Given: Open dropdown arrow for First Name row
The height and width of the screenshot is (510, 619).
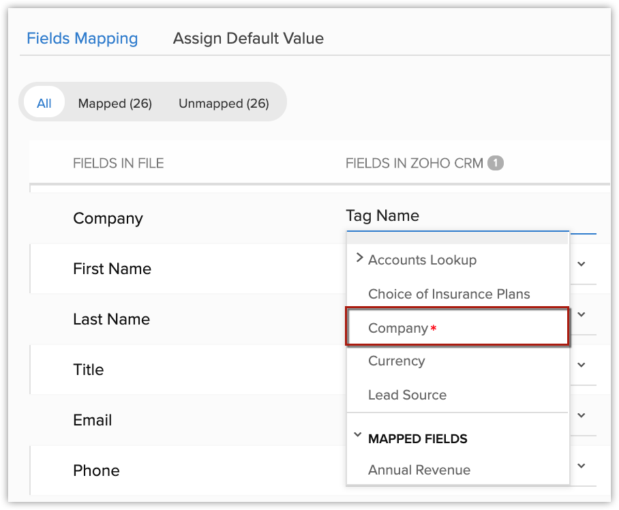Looking at the screenshot, I should click(582, 264).
